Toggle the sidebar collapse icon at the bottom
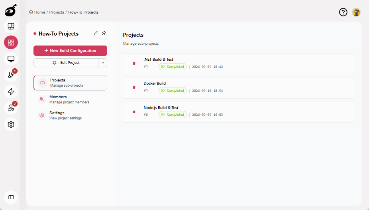The width and height of the screenshot is (369, 210). click(x=11, y=197)
